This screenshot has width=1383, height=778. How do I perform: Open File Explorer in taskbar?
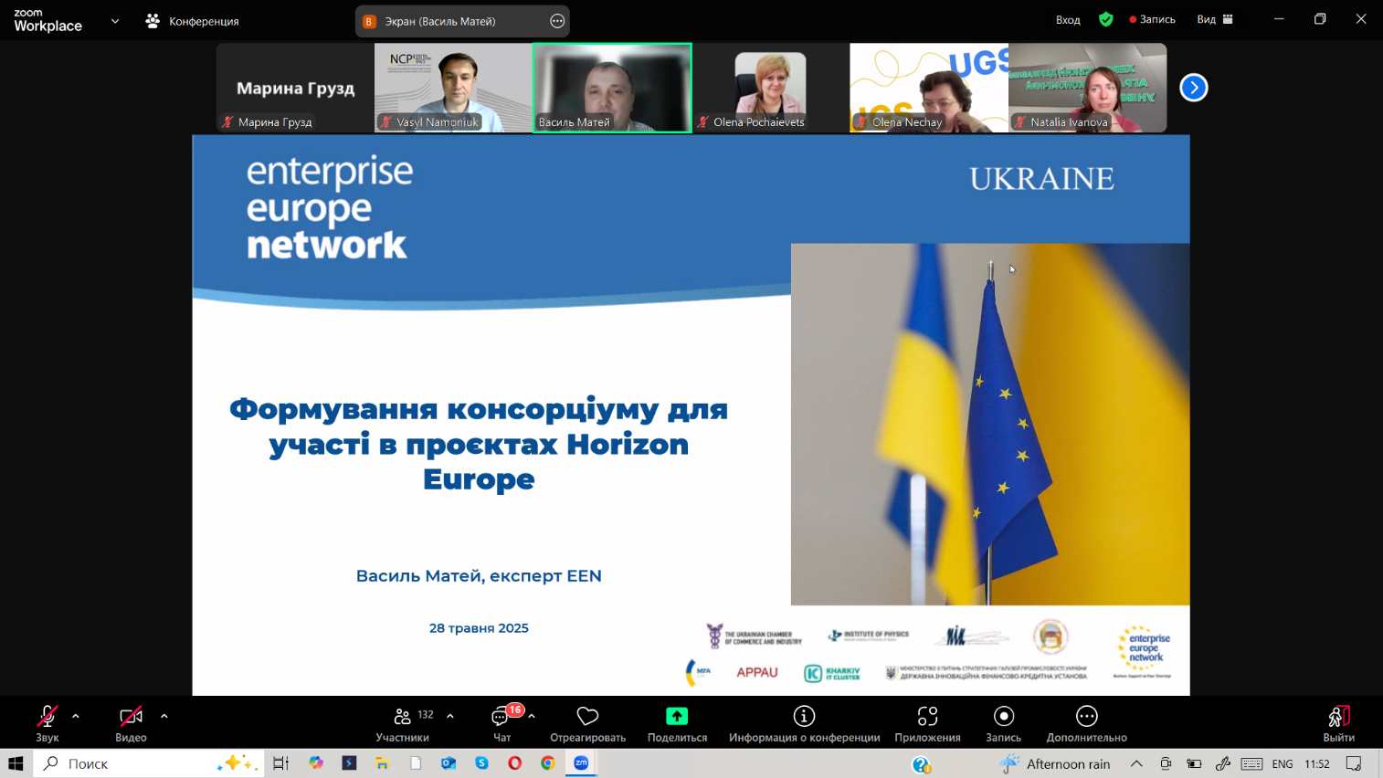382,763
